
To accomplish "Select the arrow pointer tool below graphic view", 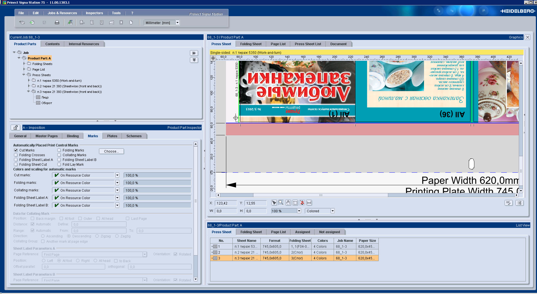I will tap(274, 203).
